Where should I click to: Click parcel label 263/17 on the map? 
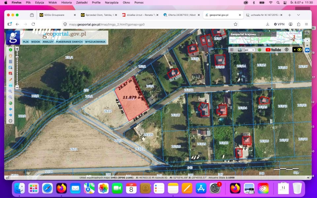pos(175,115)
